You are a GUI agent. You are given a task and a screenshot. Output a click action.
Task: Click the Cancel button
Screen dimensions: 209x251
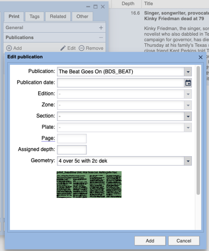pos(184,241)
